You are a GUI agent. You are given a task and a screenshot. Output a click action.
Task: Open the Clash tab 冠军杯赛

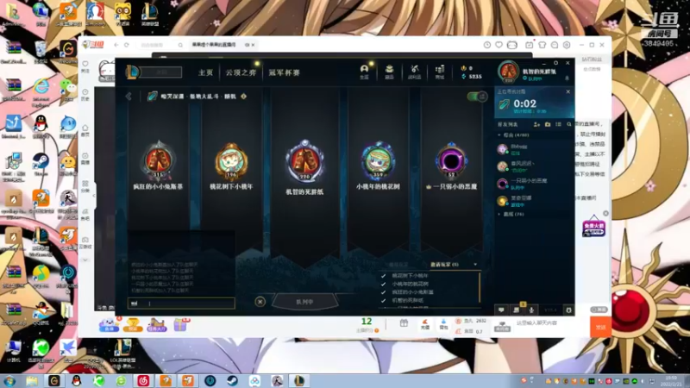coord(285,72)
